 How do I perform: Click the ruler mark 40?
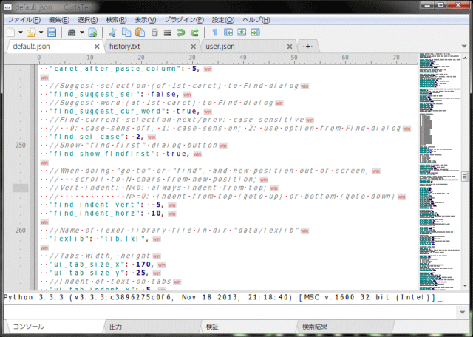click(243, 58)
